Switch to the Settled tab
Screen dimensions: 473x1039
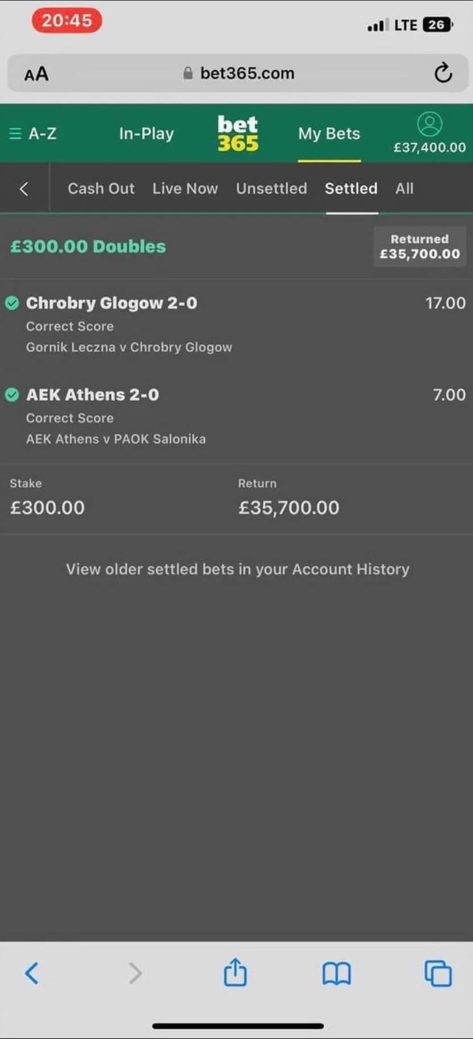pos(351,188)
